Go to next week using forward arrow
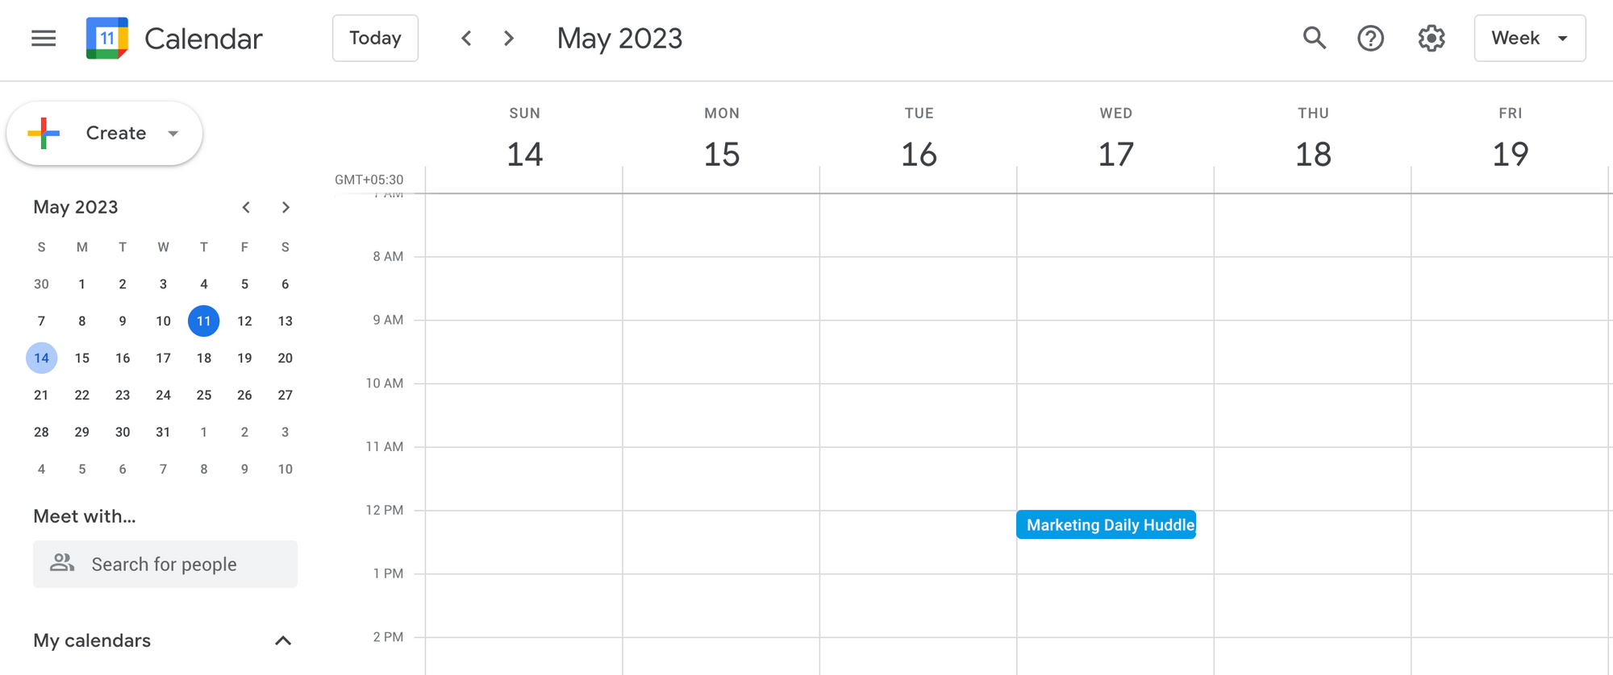Image resolution: width=1613 pixels, height=675 pixels. click(508, 38)
